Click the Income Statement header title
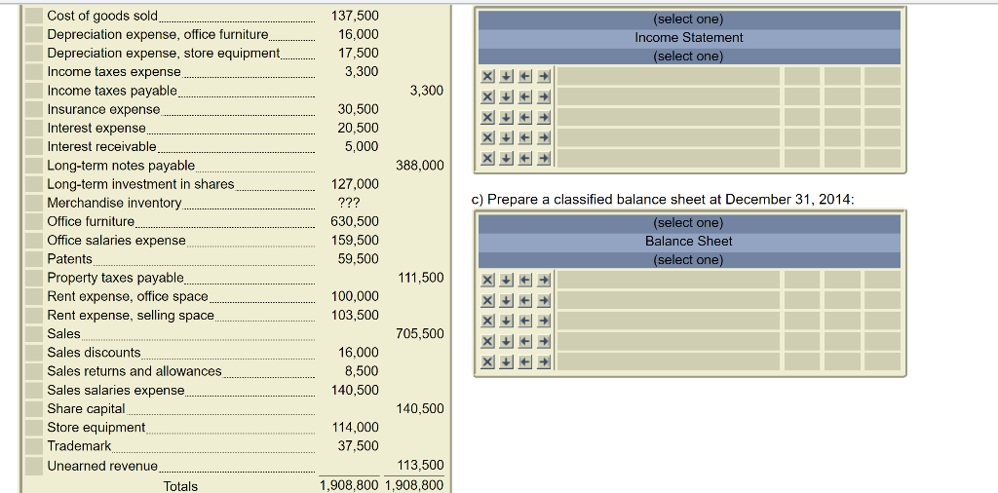 click(689, 38)
